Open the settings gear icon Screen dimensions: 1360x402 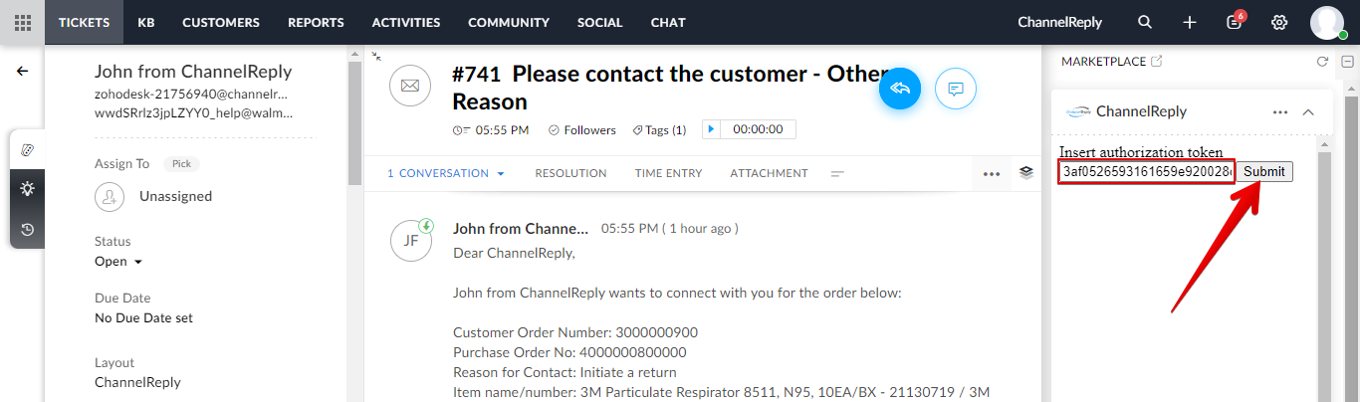[x=1279, y=22]
